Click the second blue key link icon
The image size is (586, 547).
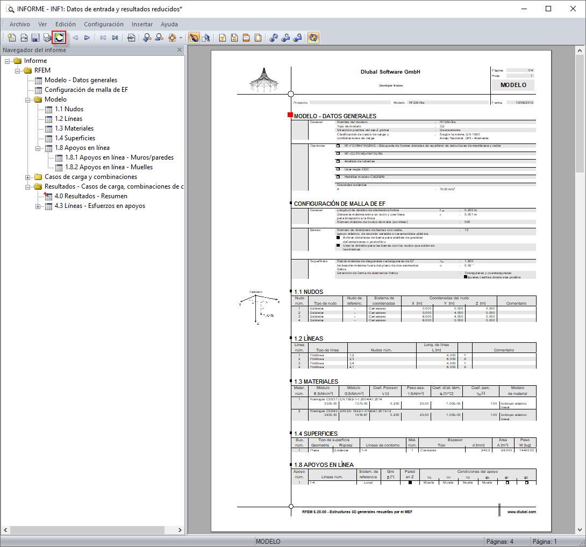tap(285, 38)
